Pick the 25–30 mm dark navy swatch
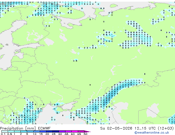 (x=56, y=131)
